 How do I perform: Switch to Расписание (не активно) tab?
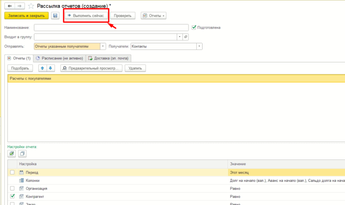click(60, 58)
